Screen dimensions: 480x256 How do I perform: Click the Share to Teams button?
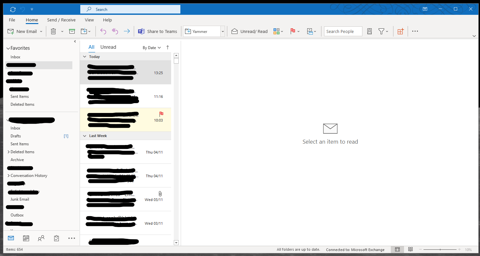158,31
